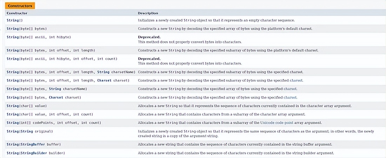This screenshot has height=158, width=386.
Task: Open the no-argument String() constructor link
Action: click(x=12, y=21)
